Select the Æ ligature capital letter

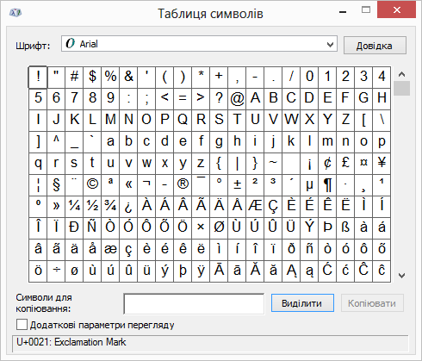click(x=255, y=205)
